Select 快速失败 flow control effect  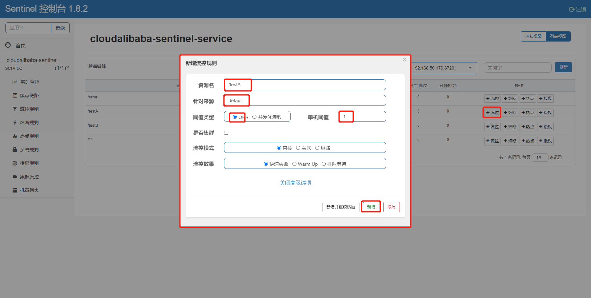pyautogui.click(x=266, y=164)
